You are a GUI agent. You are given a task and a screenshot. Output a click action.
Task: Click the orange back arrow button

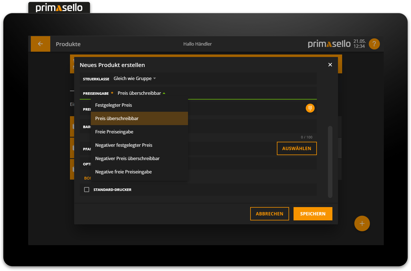[x=41, y=44]
